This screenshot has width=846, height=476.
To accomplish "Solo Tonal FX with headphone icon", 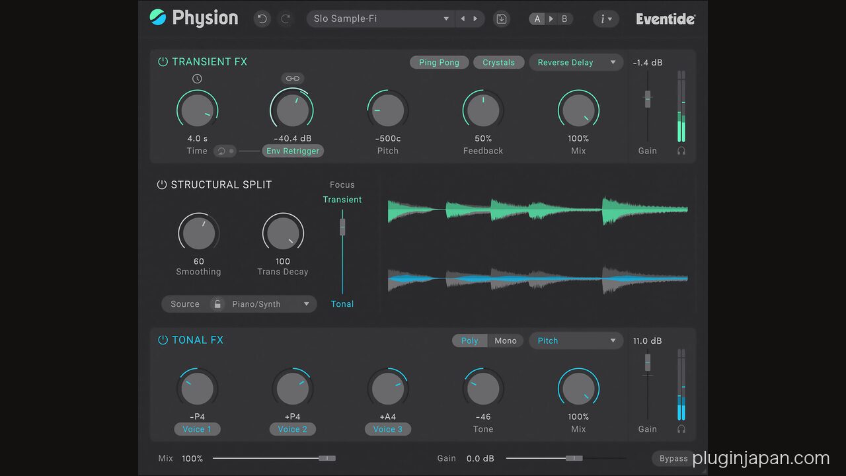I will pyautogui.click(x=681, y=429).
